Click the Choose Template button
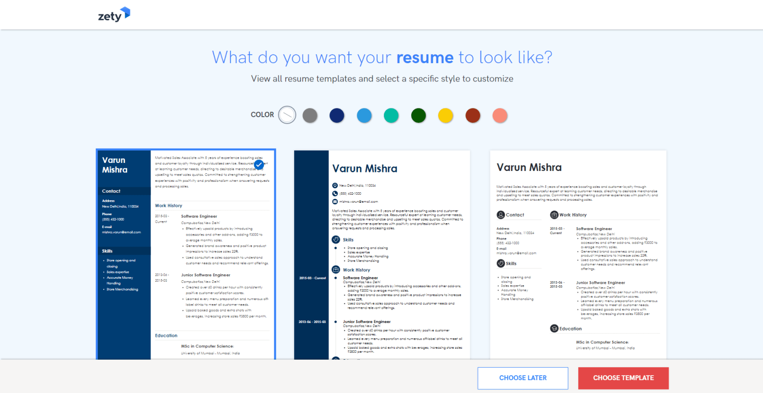Viewport: 763px width, 393px height. (x=623, y=378)
